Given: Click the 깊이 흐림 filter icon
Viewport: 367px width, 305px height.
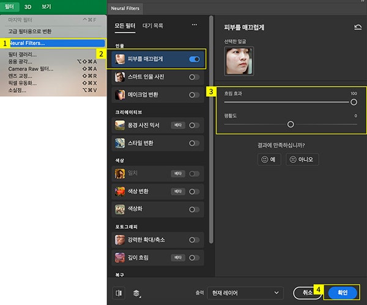Looking at the screenshot, I should (120, 257).
